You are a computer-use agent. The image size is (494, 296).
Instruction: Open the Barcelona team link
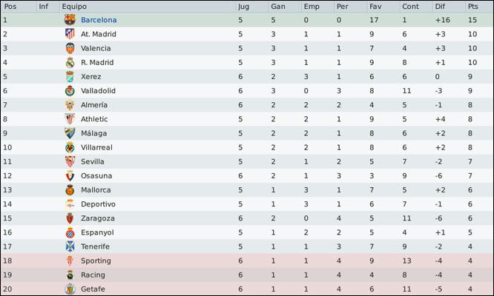(99, 20)
